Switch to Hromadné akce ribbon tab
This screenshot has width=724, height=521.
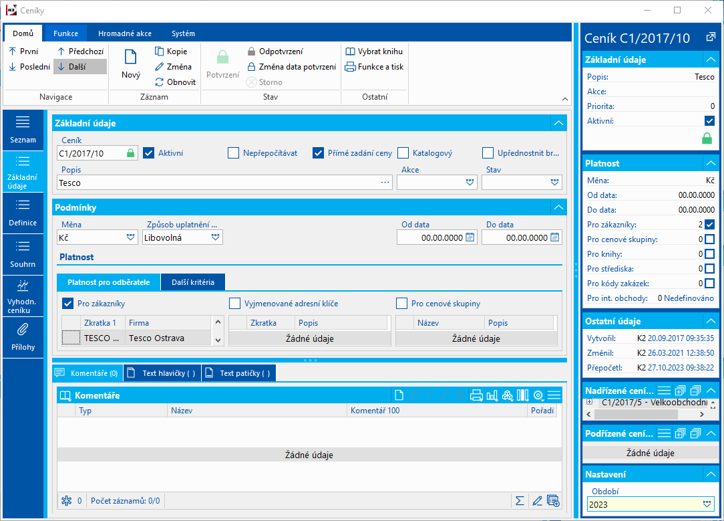point(125,33)
